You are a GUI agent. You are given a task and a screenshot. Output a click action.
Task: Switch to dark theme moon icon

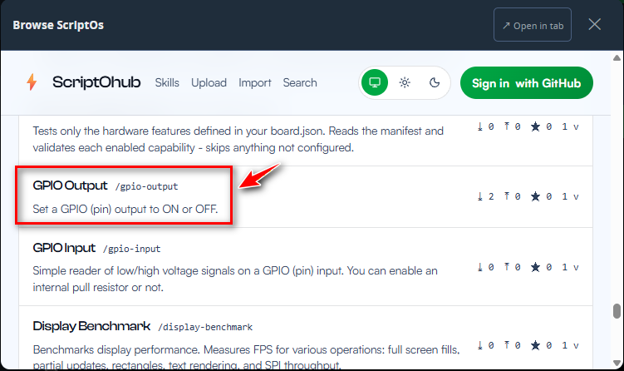[435, 82]
